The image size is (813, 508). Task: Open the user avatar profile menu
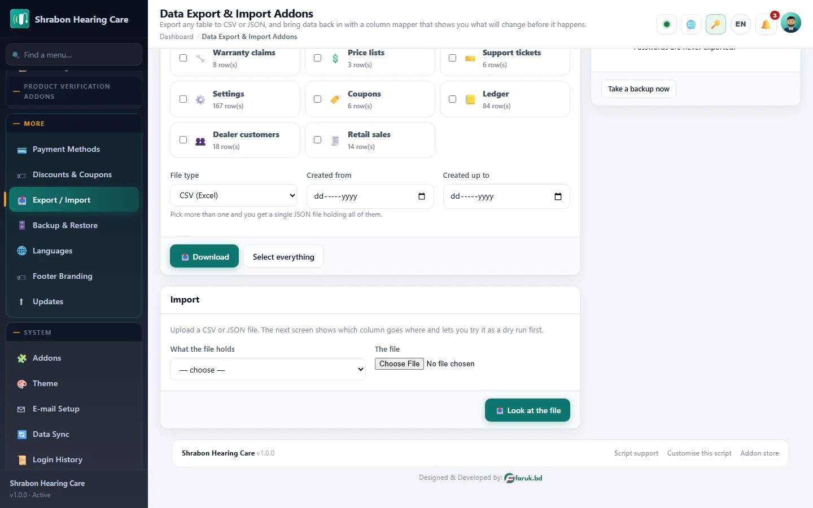point(790,23)
